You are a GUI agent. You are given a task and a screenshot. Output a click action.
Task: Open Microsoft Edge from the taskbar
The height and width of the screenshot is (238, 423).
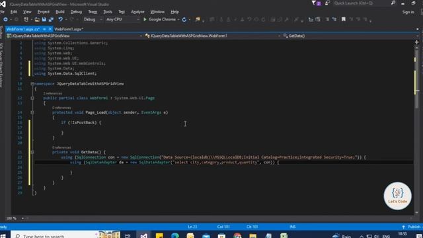click(174, 236)
